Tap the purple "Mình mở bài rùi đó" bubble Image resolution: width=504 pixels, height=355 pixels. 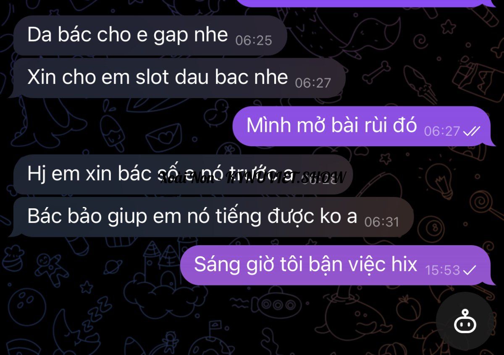point(362,126)
